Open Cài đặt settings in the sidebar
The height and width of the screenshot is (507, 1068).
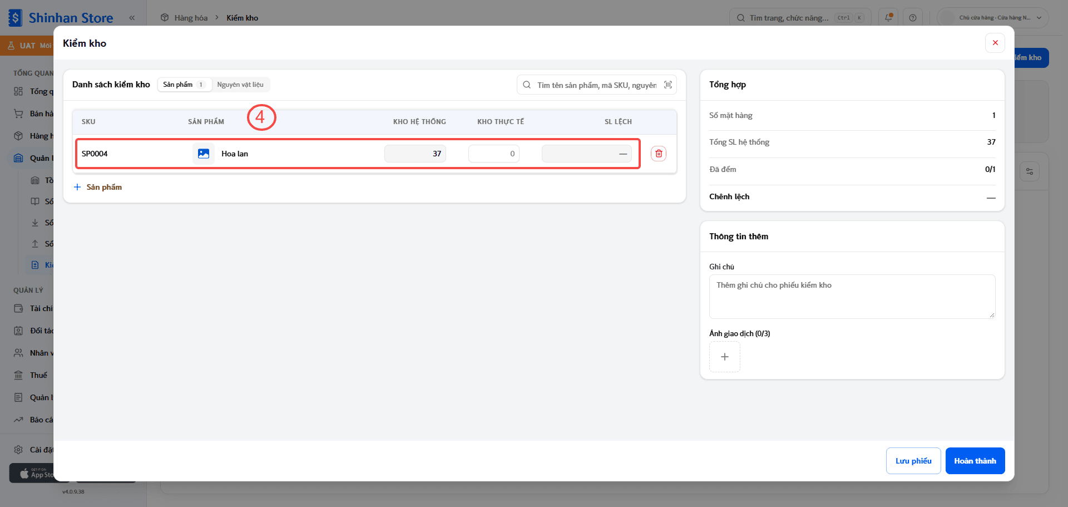33,450
